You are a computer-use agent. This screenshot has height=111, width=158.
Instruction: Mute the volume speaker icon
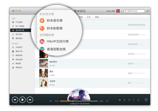107,101
